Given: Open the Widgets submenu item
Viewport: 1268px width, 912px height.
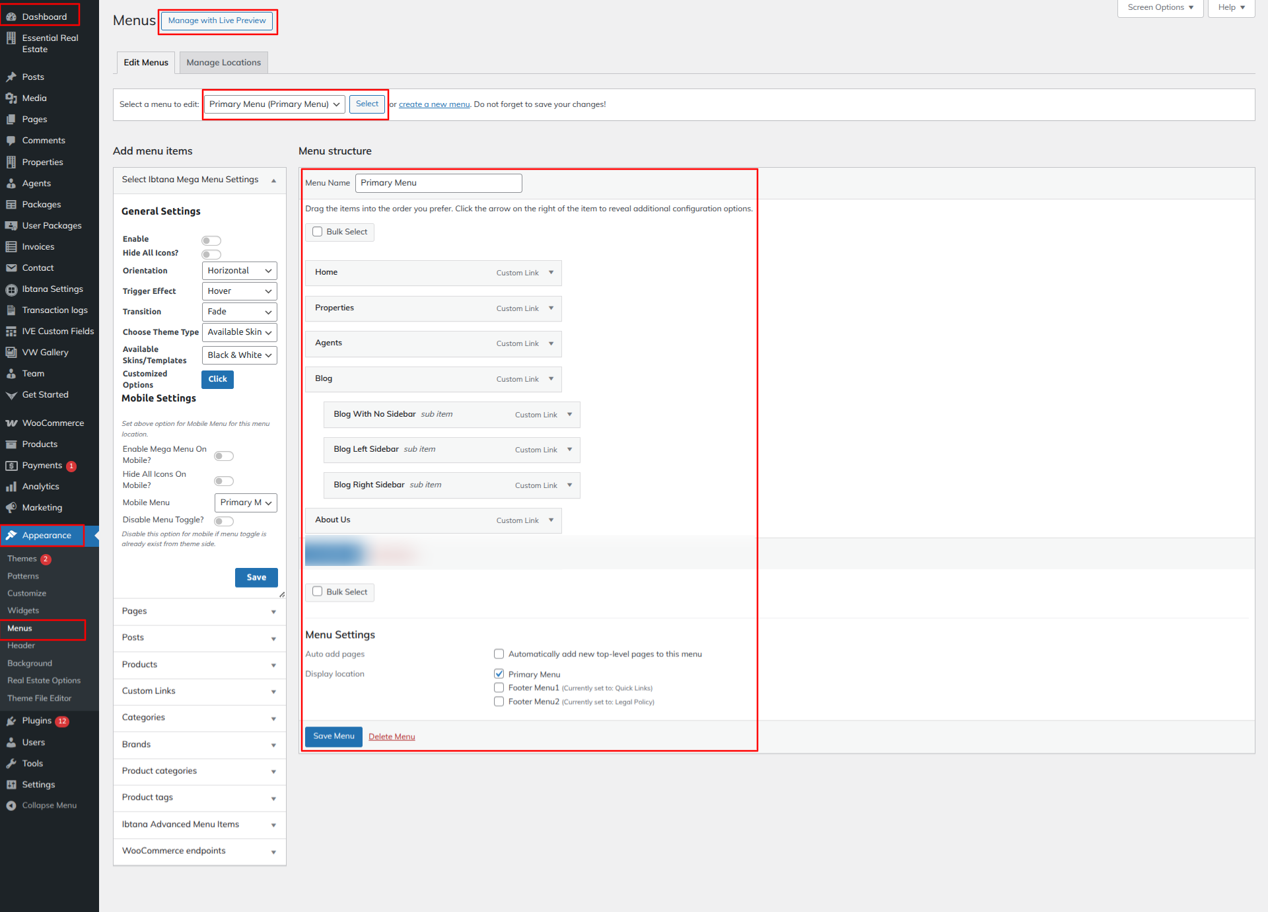Looking at the screenshot, I should [x=23, y=611].
